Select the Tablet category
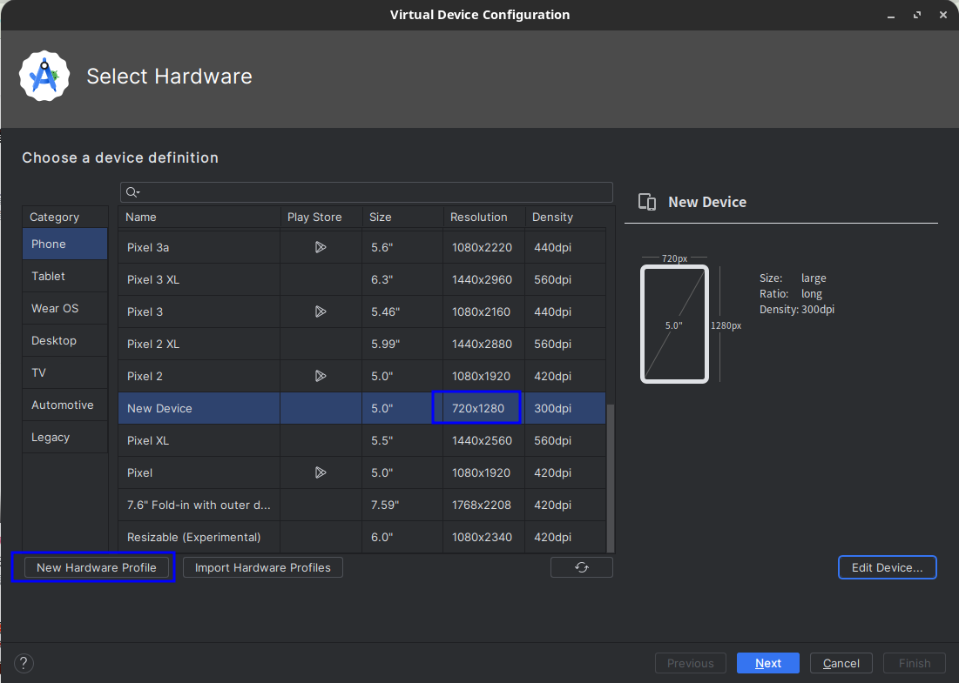The image size is (959, 683). click(x=49, y=276)
